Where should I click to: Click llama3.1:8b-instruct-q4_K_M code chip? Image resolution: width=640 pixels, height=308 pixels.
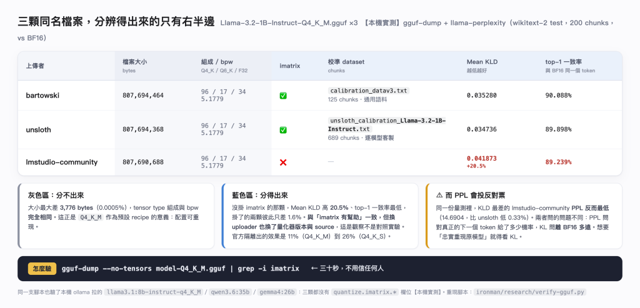tap(154, 292)
